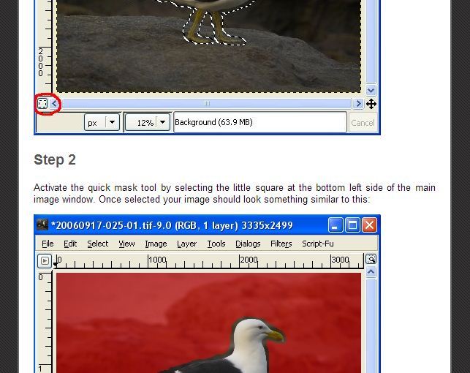Viewport: 470px width, 373px height.
Task: Click the lower window title bar text
Action: [x=172, y=225]
